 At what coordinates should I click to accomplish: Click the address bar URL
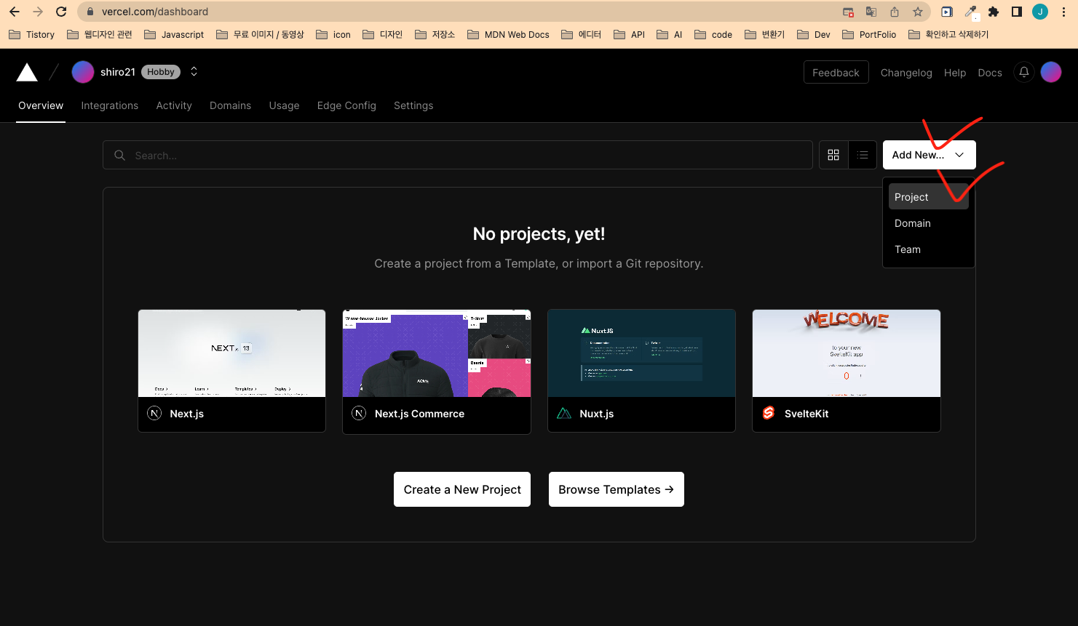(x=155, y=12)
